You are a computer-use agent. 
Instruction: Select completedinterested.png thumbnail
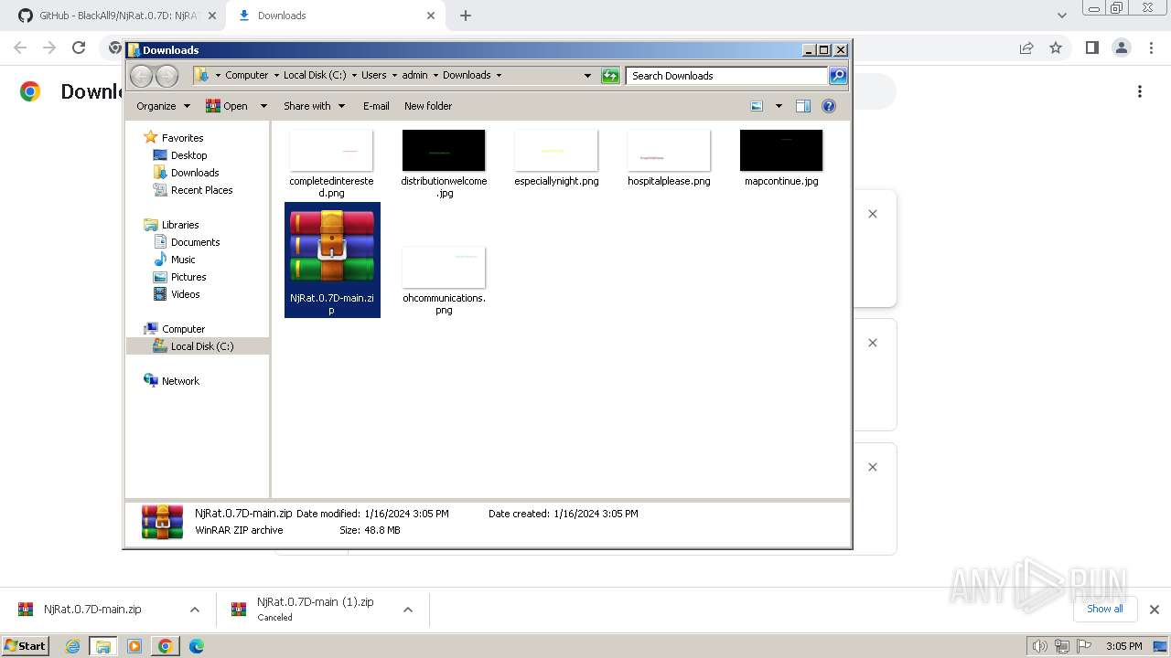click(331, 164)
